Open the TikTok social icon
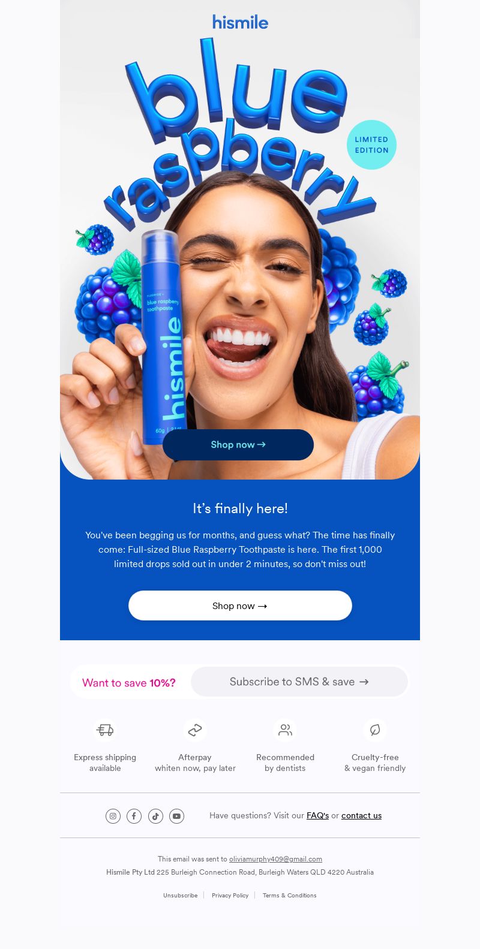 point(155,816)
